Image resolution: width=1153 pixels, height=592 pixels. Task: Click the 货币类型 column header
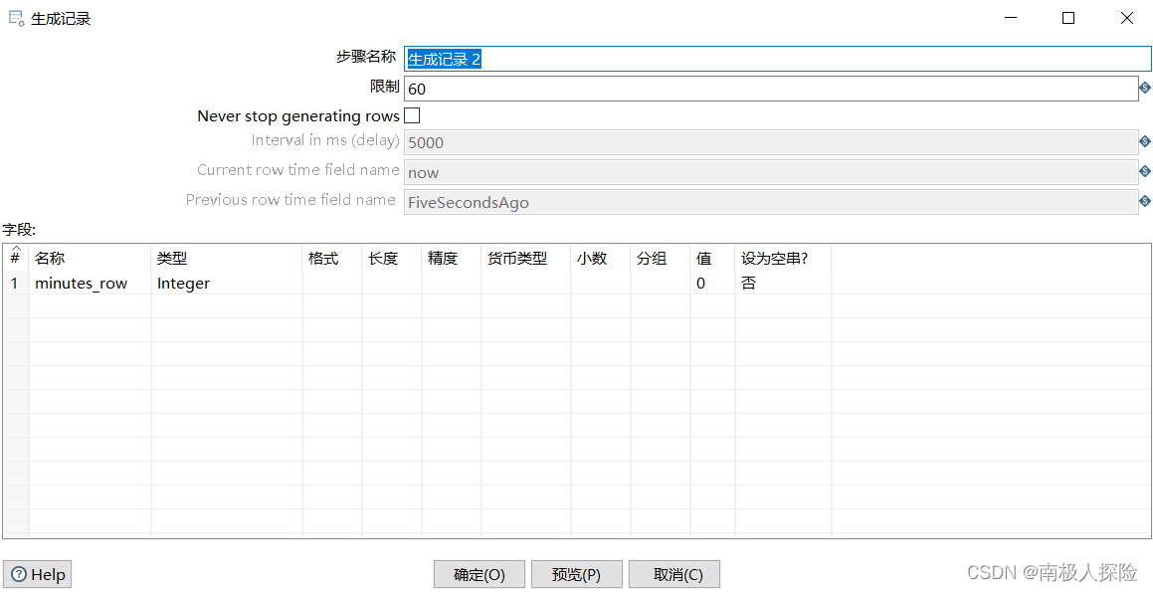point(526,258)
